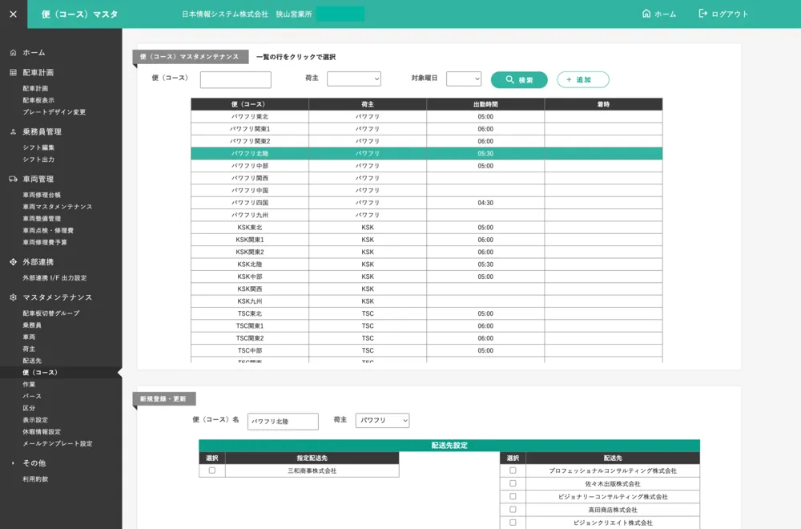Screen dimensions: 801x529
Task: Click the logout icon at top right
Action: (703, 14)
